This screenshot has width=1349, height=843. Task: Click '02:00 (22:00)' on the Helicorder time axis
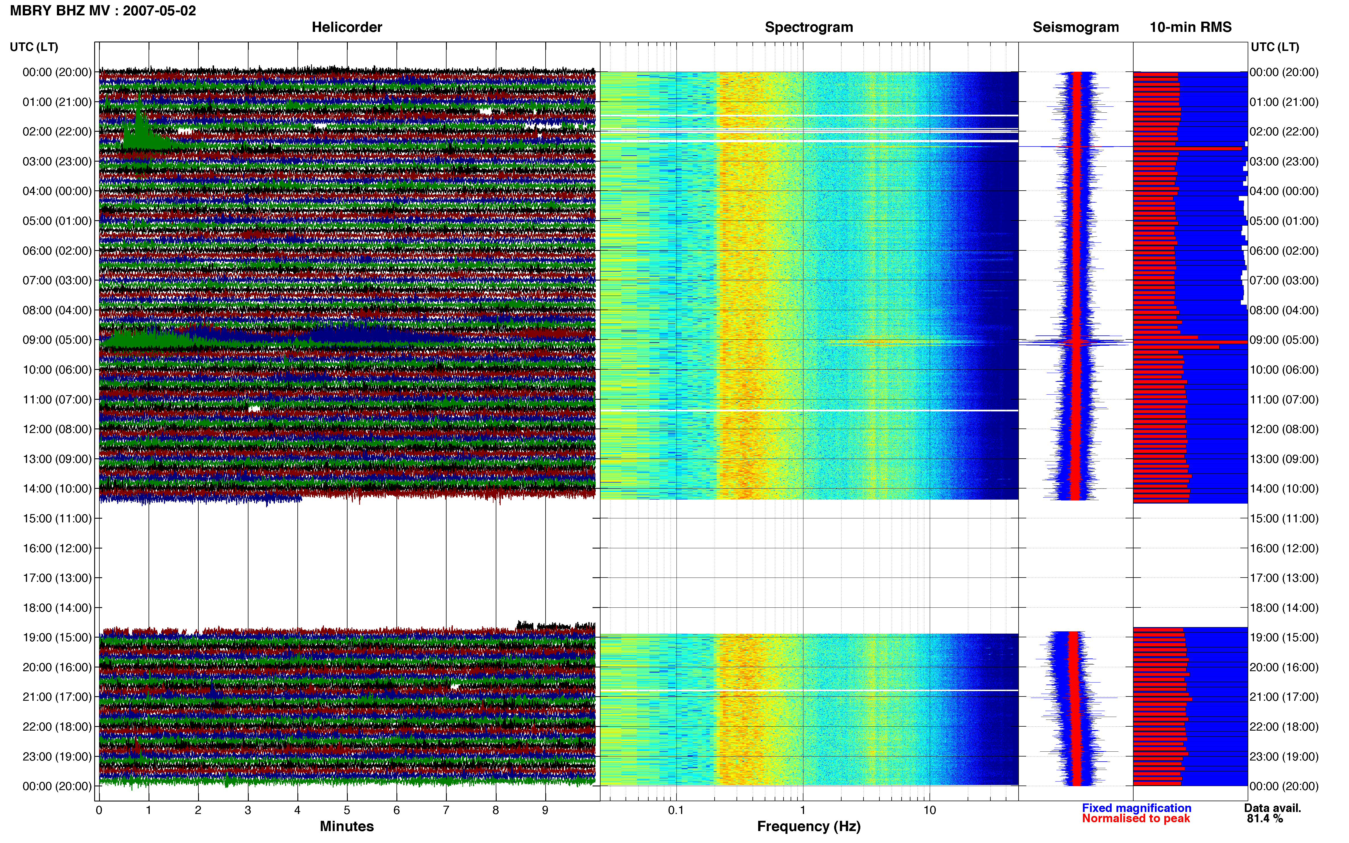(x=57, y=131)
